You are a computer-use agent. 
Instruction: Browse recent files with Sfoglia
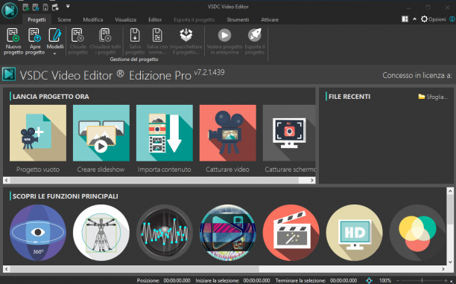click(432, 97)
